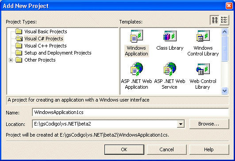
Task: Expand the Other Projects tree node
Action: [x=11, y=60]
